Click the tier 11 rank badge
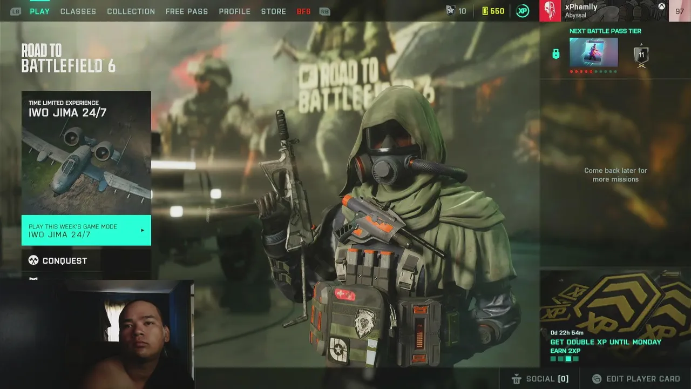The height and width of the screenshot is (389, 691). click(641, 56)
